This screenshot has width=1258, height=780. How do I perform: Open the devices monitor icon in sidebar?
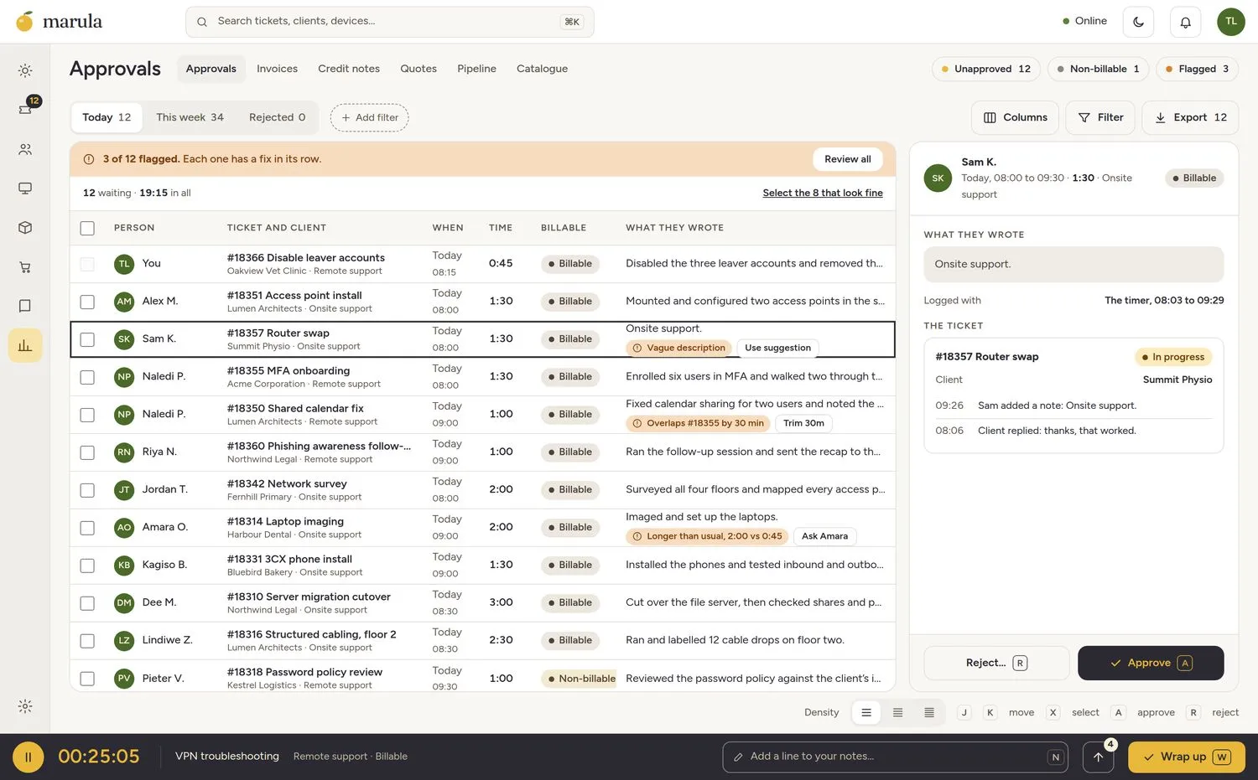(25, 189)
